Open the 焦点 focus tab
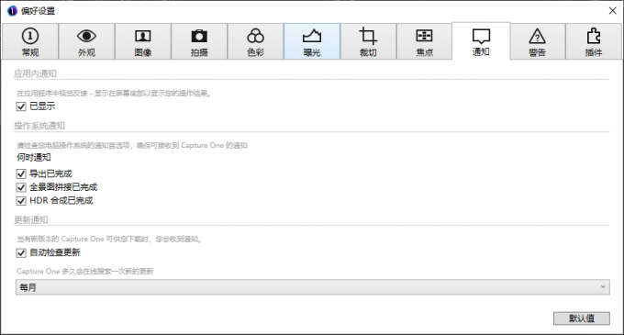Screen dimensions: 624x335 point(424,42)
